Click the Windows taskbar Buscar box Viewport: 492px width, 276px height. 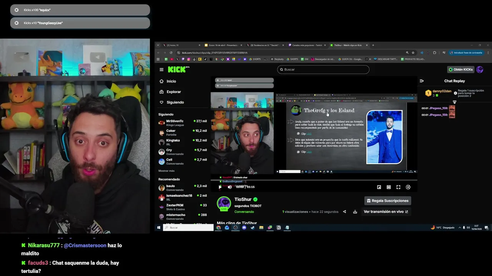[188, 228]
